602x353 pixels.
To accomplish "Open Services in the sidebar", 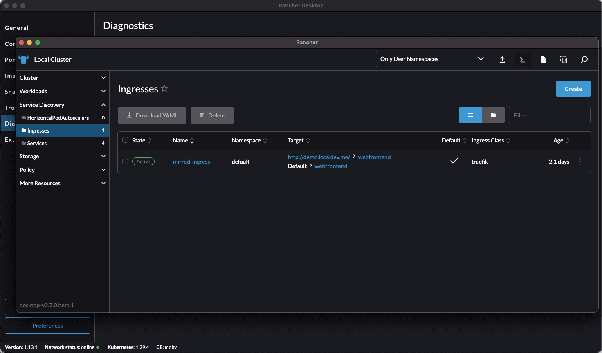I will point(63,143).
